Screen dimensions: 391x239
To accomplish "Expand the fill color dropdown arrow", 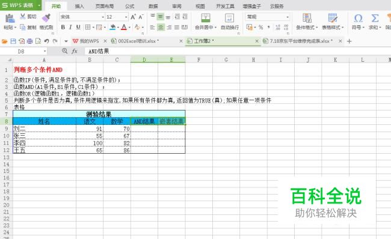I will point(117,28).
